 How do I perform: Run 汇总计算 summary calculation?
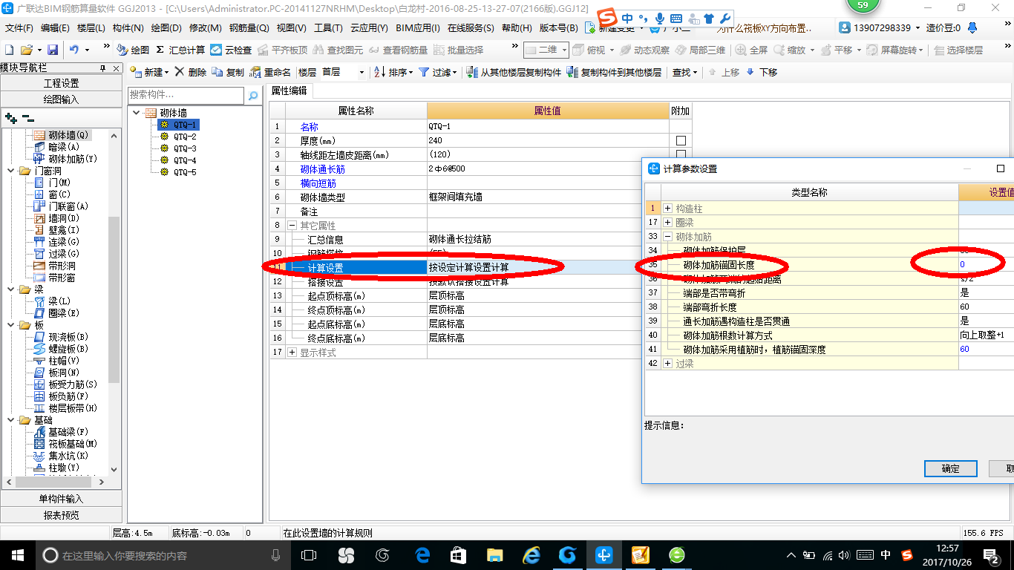click(x=180, y=50)
